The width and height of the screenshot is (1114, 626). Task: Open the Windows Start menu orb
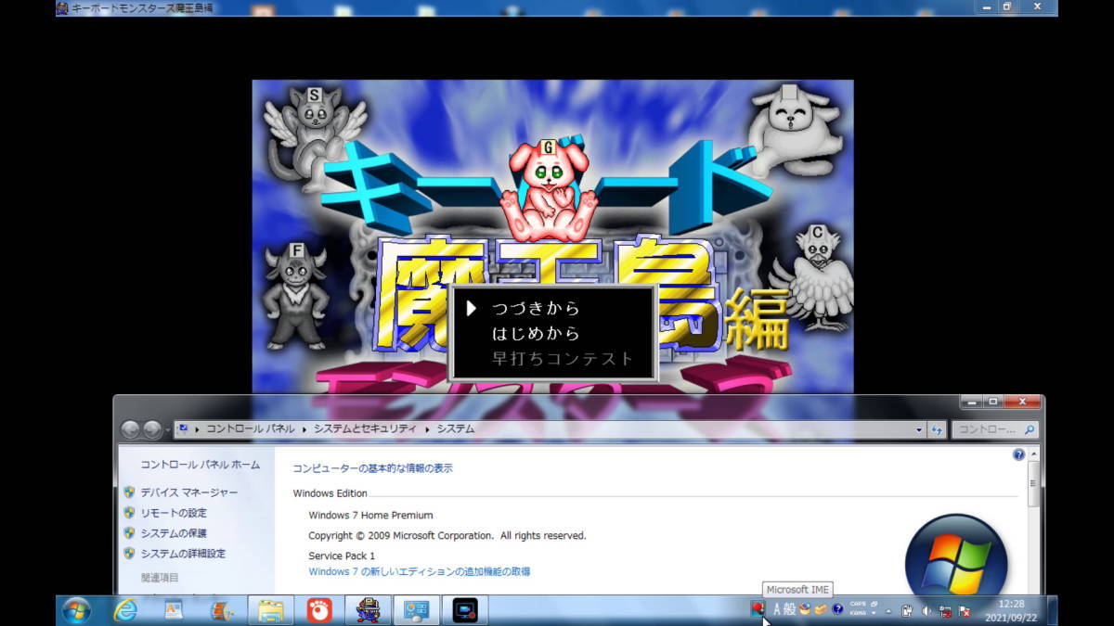pos(75,610)
